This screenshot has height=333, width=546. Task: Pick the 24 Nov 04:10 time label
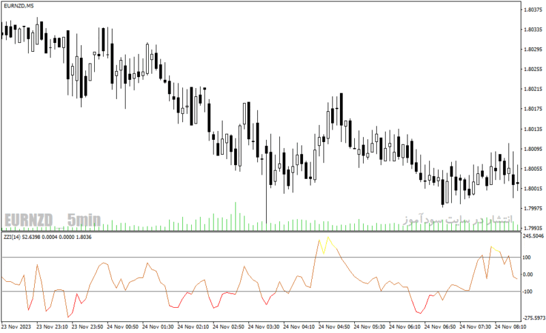point(298,327)
